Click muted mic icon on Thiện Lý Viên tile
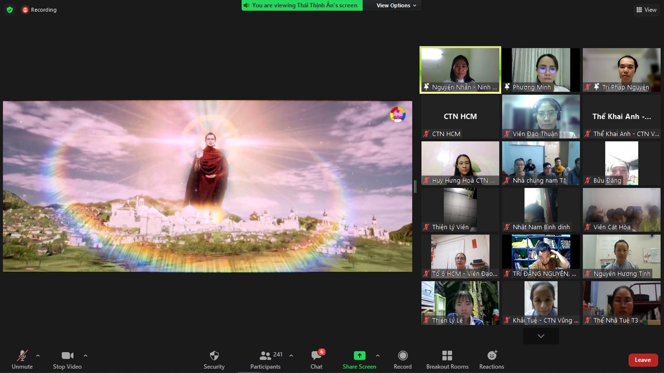664x373 pixels. click(x=426, y=227)
